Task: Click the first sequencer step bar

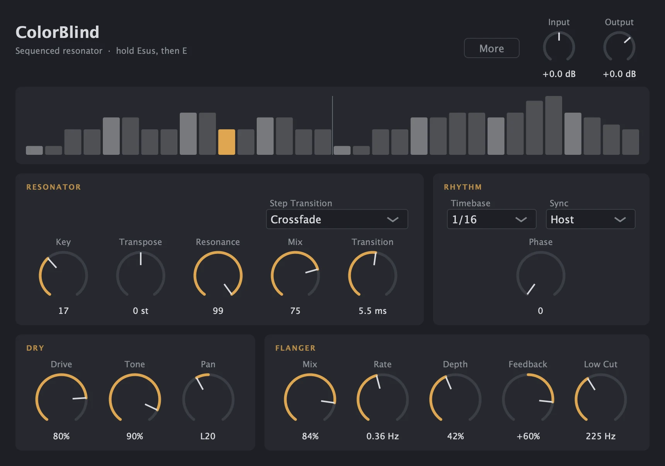Action: [34, 150]
